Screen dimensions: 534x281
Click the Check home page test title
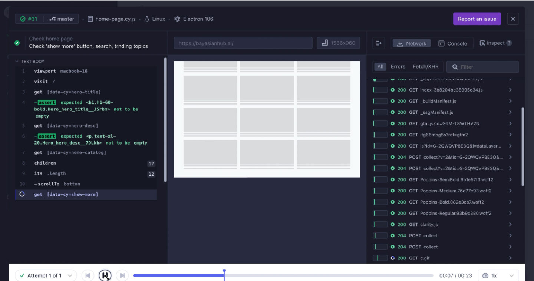[51, 39]
